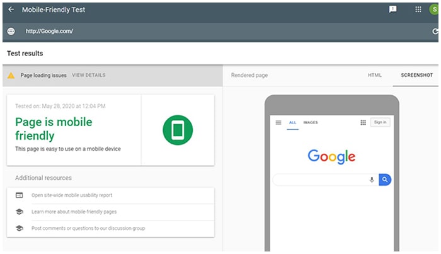This screenshot has height=254, width=441.
Task: Click the back arrow next to Mobile-Friendly Test
Action: (x=11, y=9)
